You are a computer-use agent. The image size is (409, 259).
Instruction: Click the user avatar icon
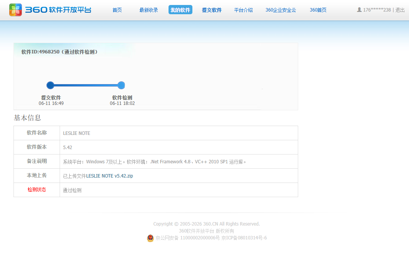359,10
